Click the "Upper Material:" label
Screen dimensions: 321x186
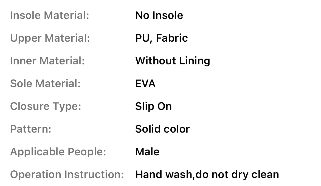click(50, 38)
